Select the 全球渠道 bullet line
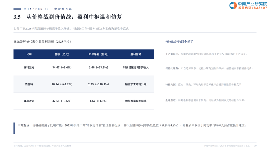270x152 pixels. pos(205,100)
